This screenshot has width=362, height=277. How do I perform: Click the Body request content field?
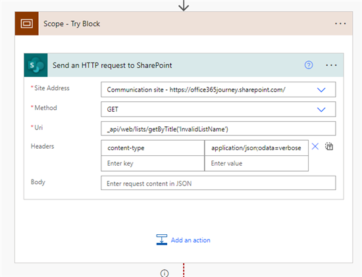tap(218, 184)
